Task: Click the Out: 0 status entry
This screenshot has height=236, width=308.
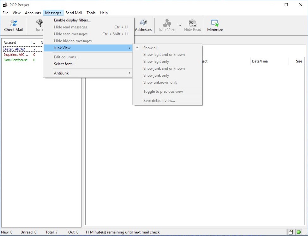Action: (x=73, y=232)
